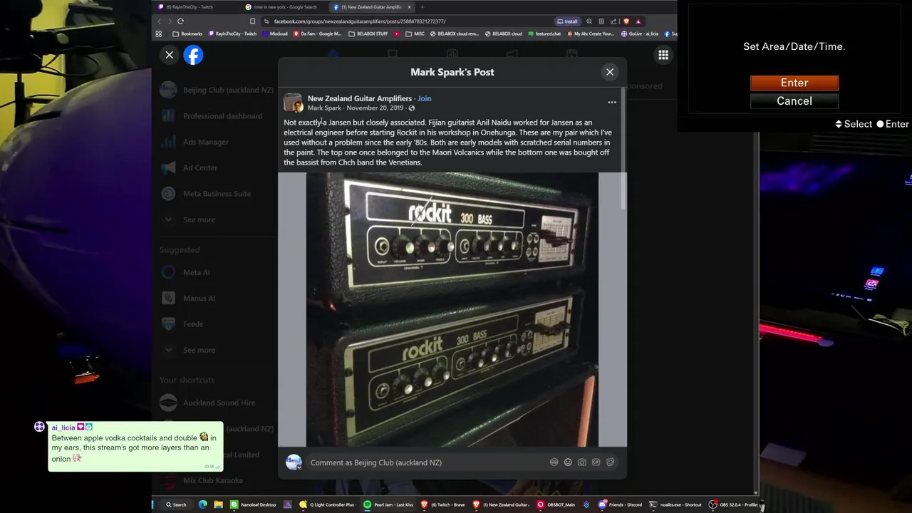912x513 pixels.
Task: Go back in the browser
Action: (x=160, y=21)
